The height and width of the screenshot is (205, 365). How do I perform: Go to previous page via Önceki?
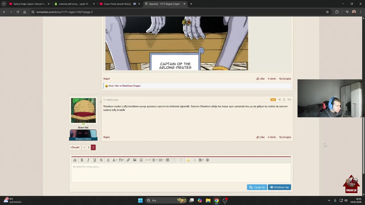75,147
